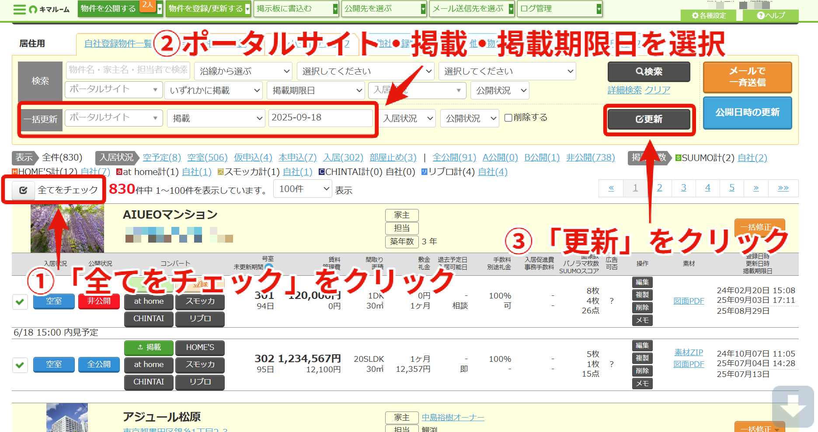
Task: Click the 物件名・家主名・担当者で検索 field
Action: coord(128,70)
